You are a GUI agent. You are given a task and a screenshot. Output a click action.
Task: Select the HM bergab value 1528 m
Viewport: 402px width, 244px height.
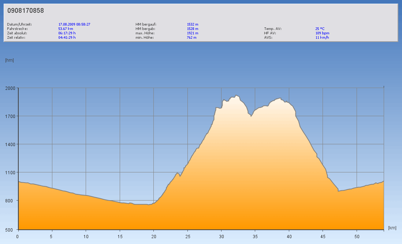pos(193,28)
